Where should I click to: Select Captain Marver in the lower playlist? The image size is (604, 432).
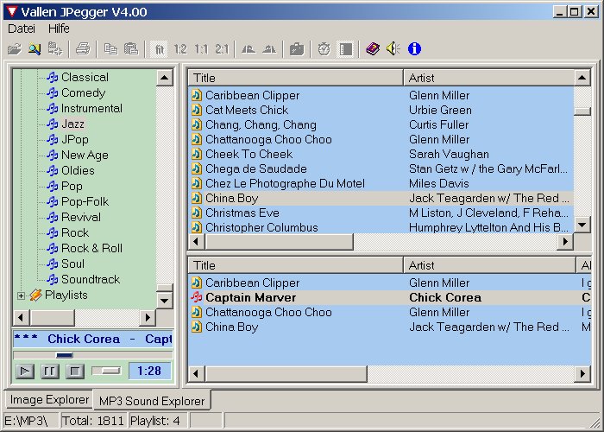coord(390,297)
